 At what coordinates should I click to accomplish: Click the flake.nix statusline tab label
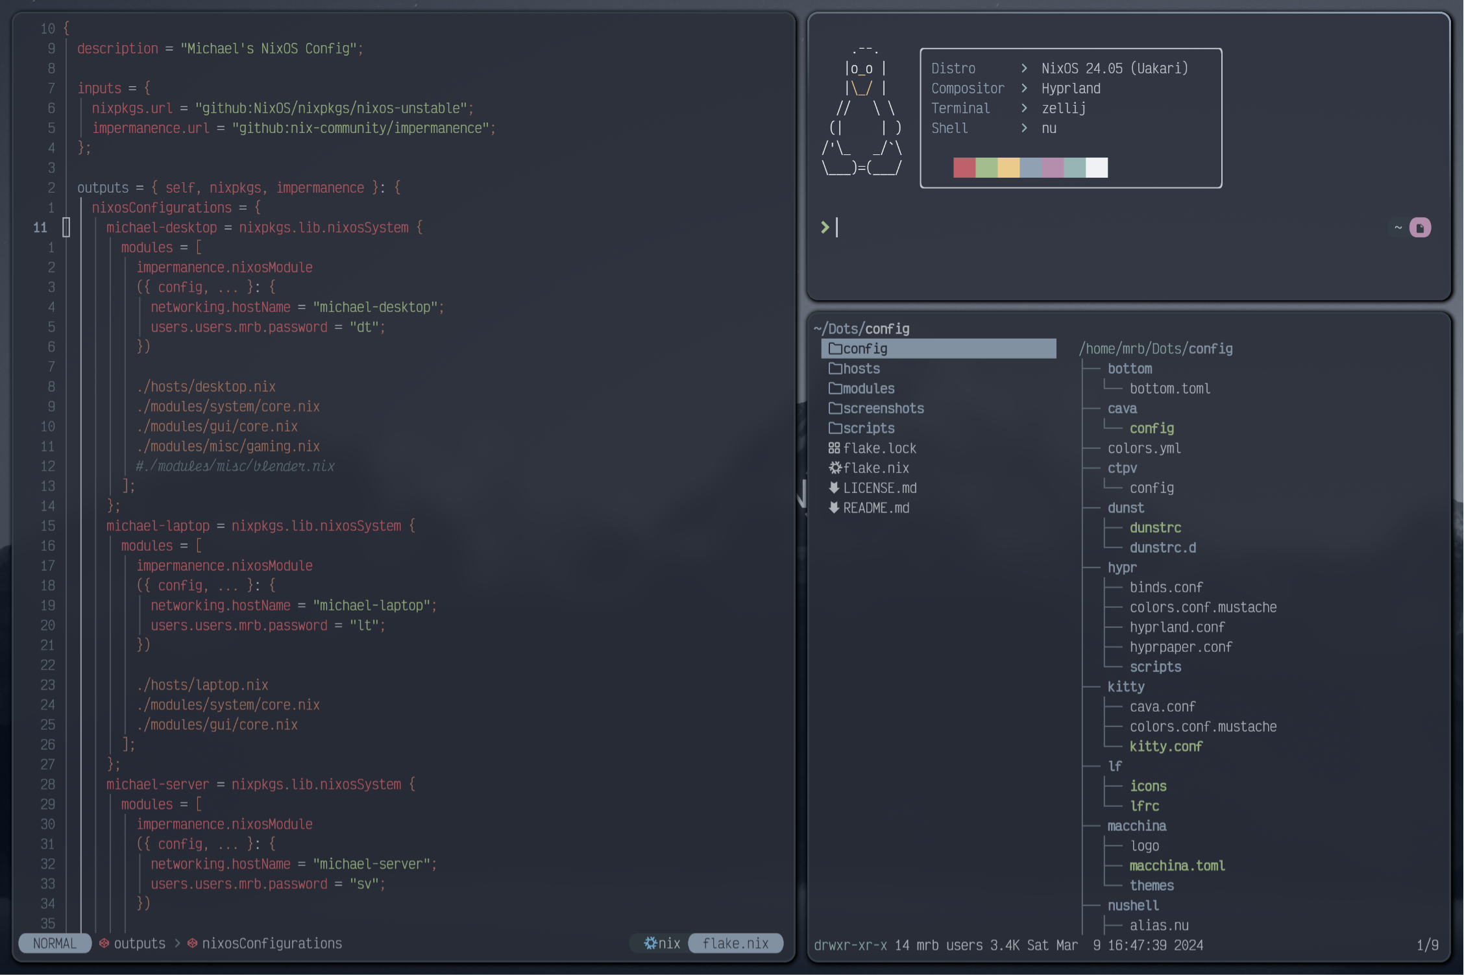coord(735,943)
